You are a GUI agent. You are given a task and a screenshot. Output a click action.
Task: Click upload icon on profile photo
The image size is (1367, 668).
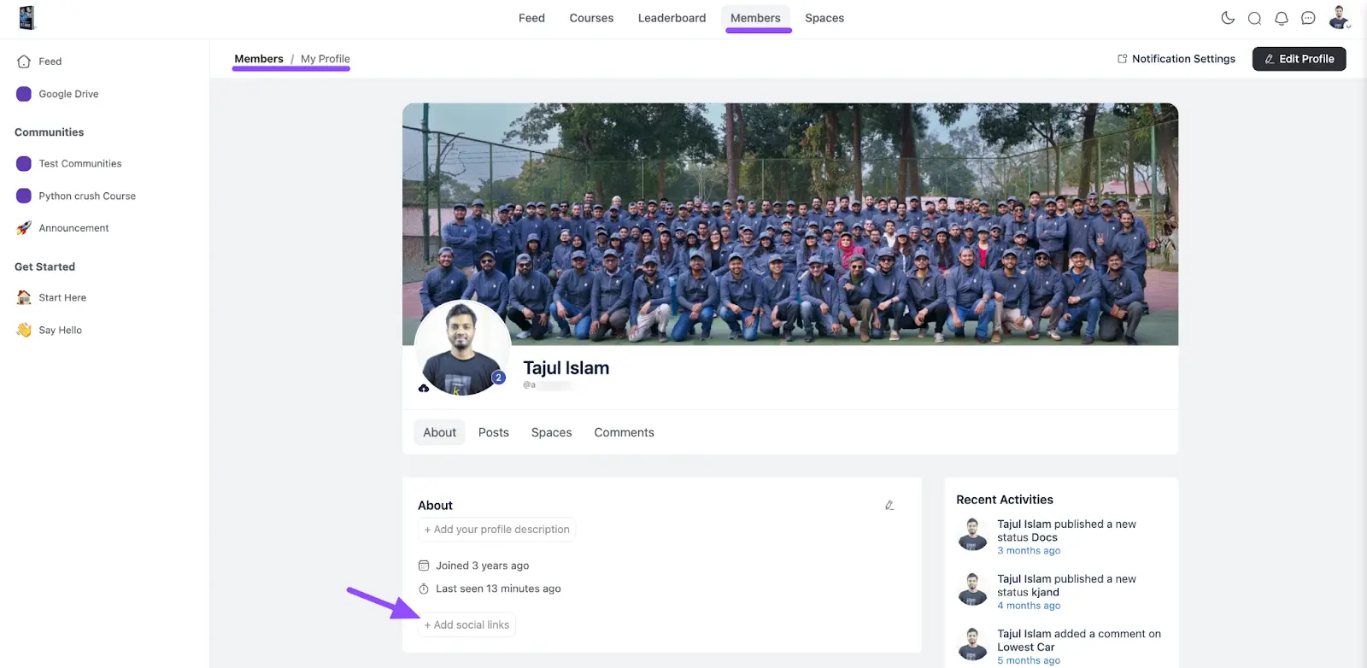pos(424,388)
